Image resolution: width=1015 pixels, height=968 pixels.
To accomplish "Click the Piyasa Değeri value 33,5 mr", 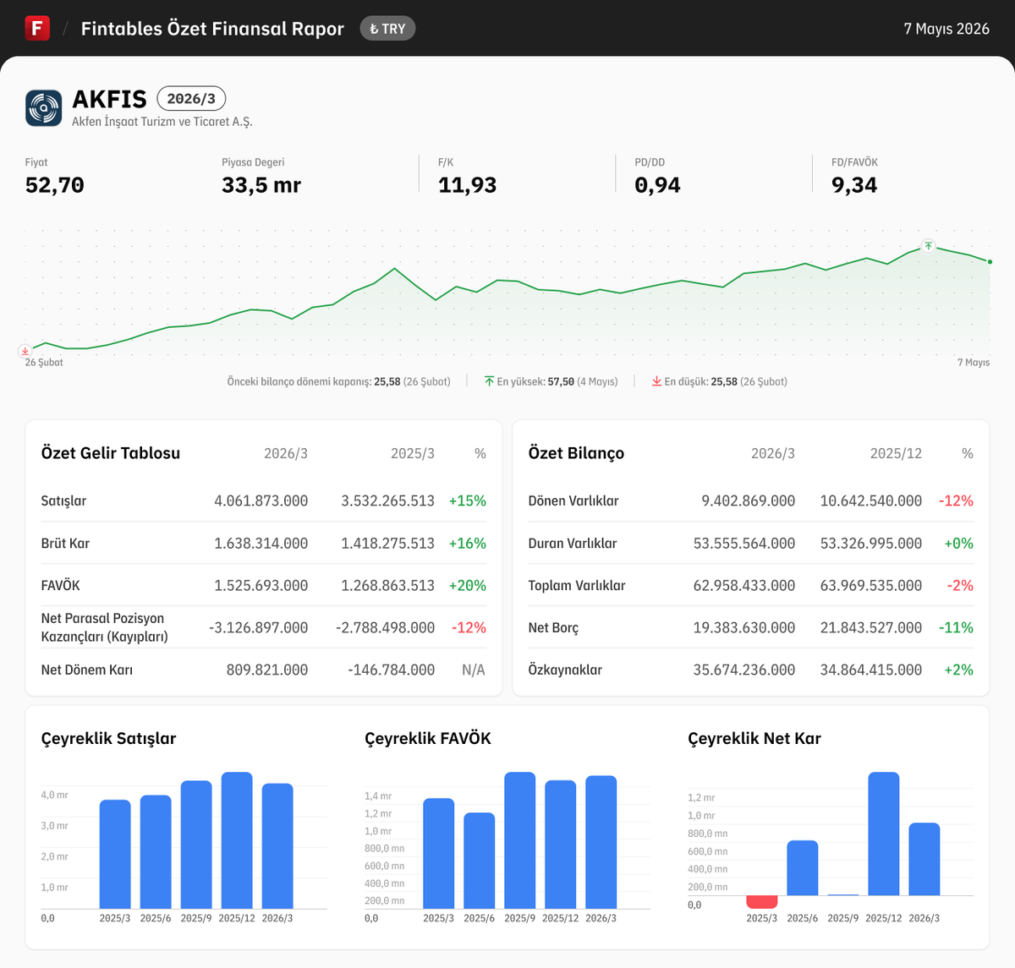I will tap(261, 185).
